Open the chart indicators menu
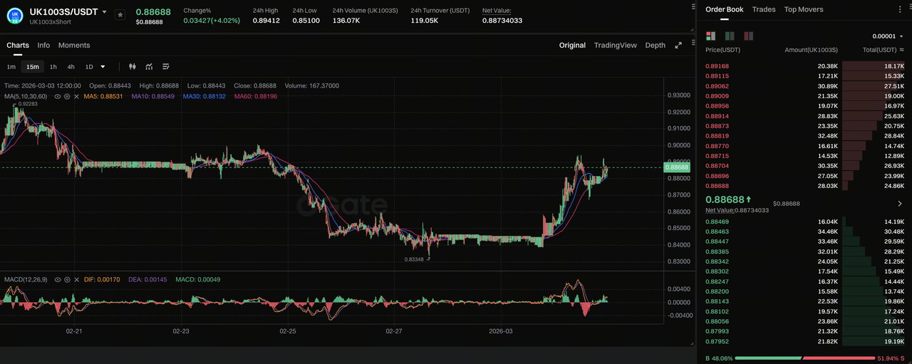This screenshot has height=364, width=912. [x=149, y=66]
